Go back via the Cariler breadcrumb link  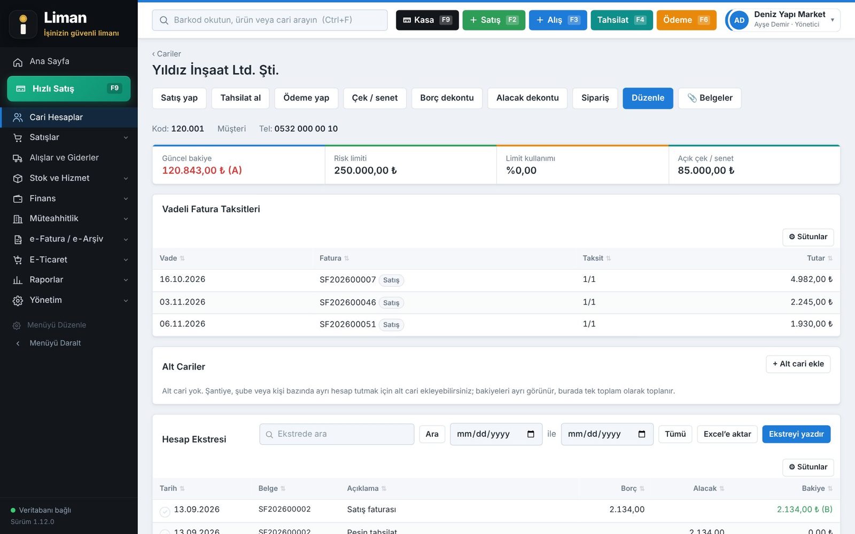(166, 54)
